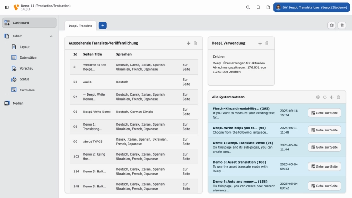Viewport: 352px width, 198px height.
Task: Click Gehe zur Seite for Flesch–Kincaid note
Action: pyautogui.click(x=324, y=113)
